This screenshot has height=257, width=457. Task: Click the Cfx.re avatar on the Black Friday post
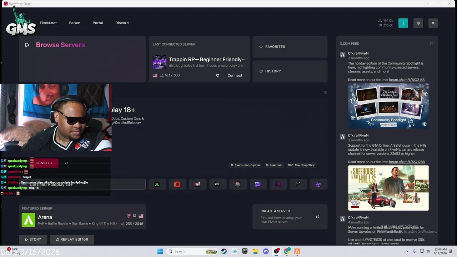point(342,219)
